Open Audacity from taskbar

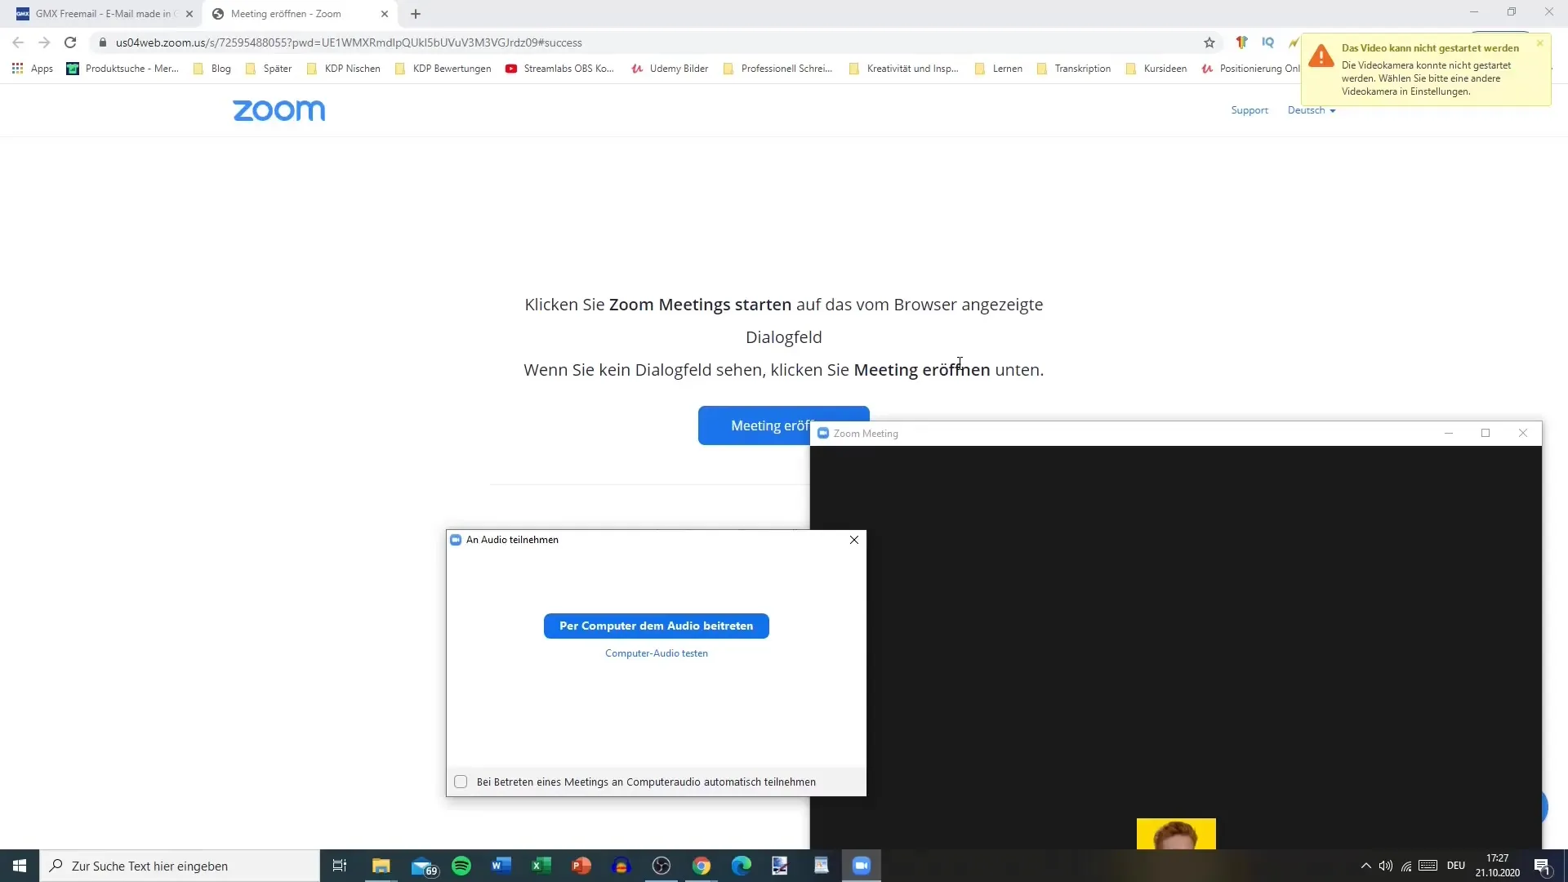tap(621, 866)
